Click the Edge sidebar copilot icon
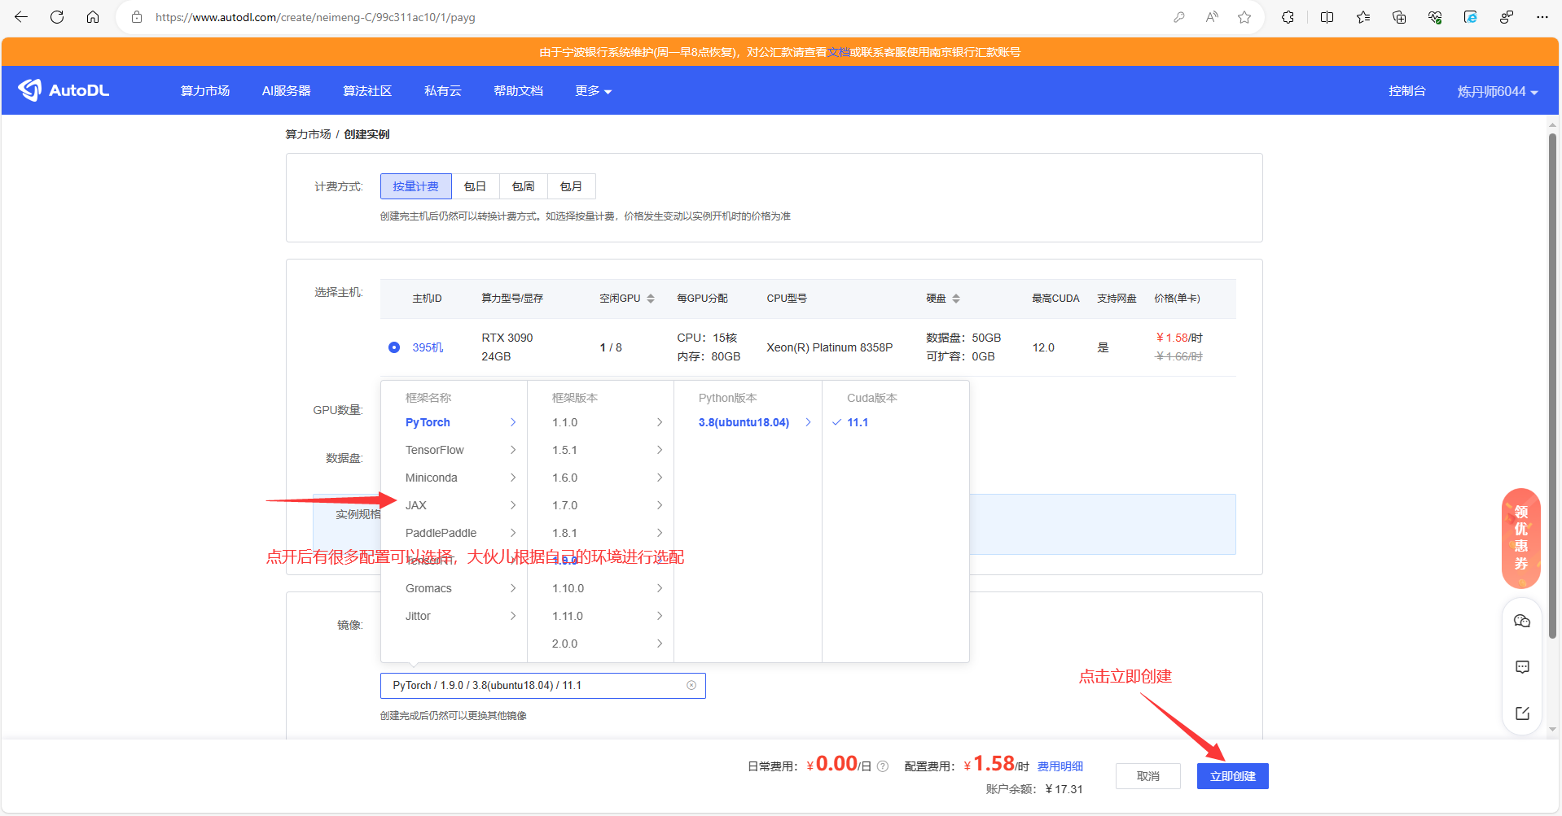The image size is (1562, 816). (x=1471, y=17)
